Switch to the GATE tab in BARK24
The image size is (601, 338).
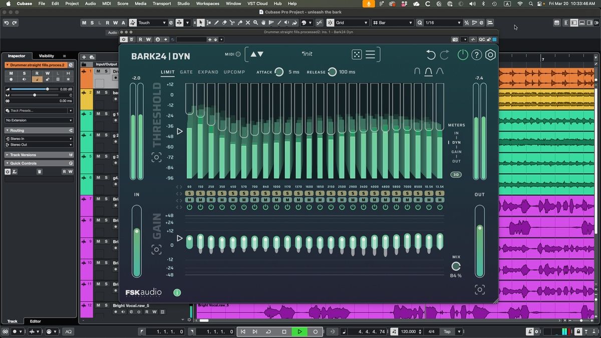(x=186, y=72)
